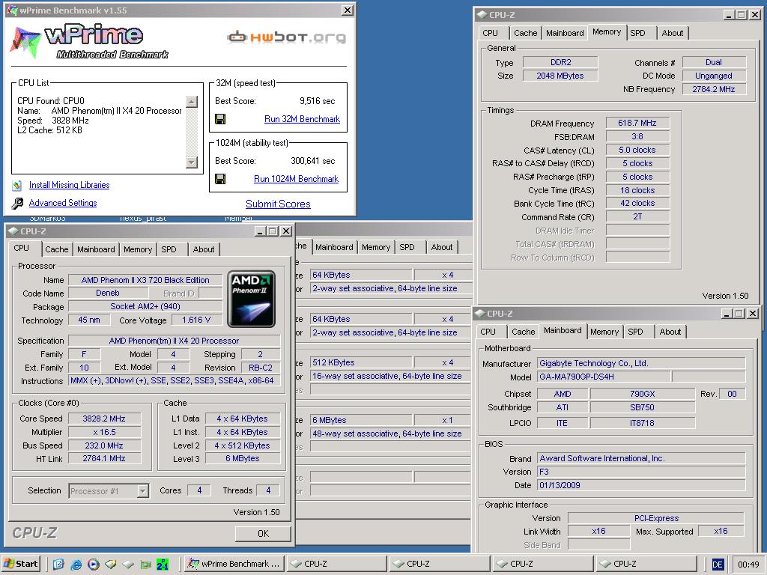Click the icon beside Install Missing Libraries
This screenshot has width=767, height=575.
(17, 186)
